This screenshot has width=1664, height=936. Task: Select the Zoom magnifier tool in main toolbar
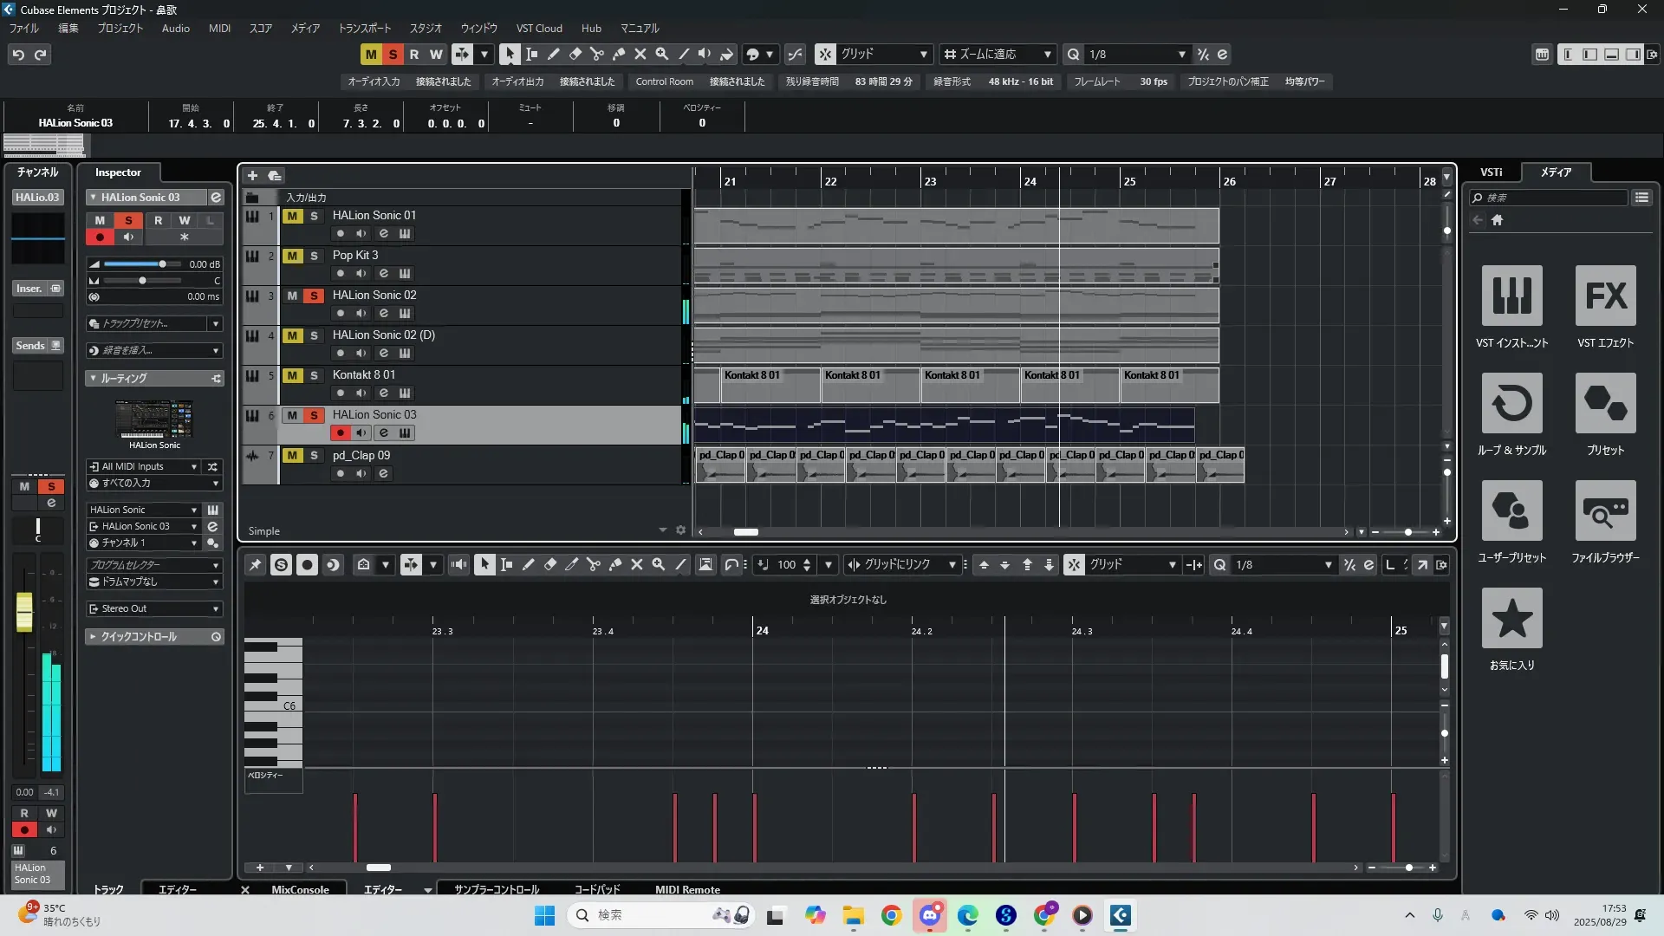coord(662,54)
